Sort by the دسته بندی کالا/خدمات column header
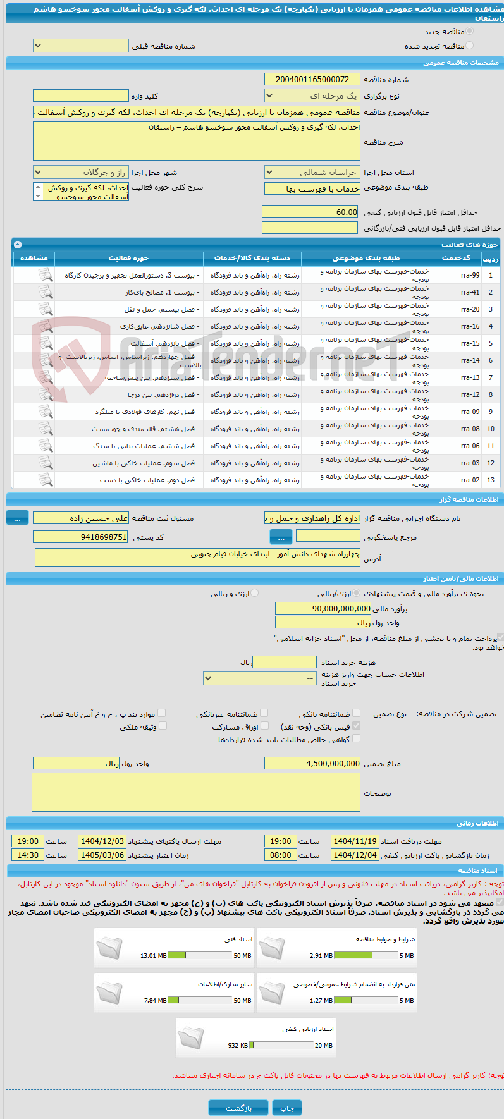The height and width of the screenshot is (1119, 504). [252, 258]
